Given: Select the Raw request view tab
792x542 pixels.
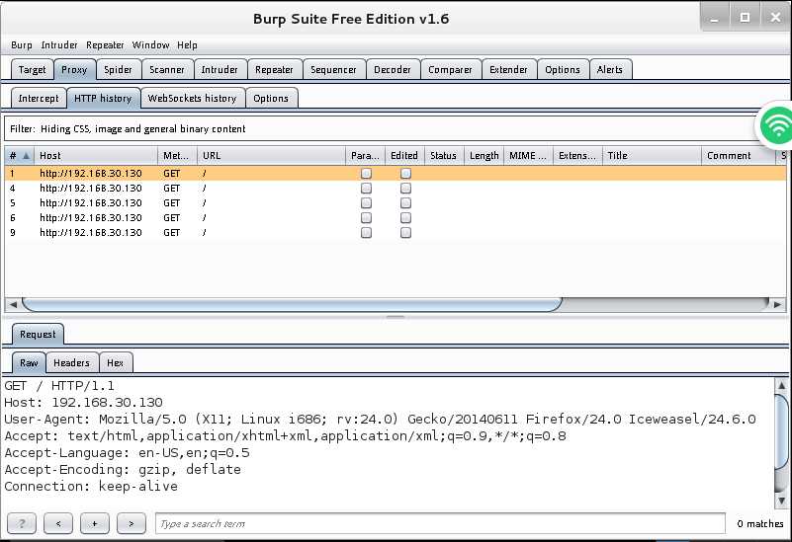Looking at the screenshot, I should 29,362.
